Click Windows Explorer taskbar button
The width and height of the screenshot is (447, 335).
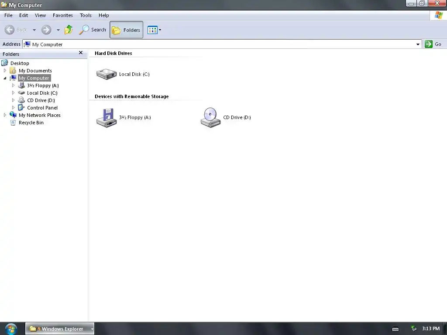point(60,329)
